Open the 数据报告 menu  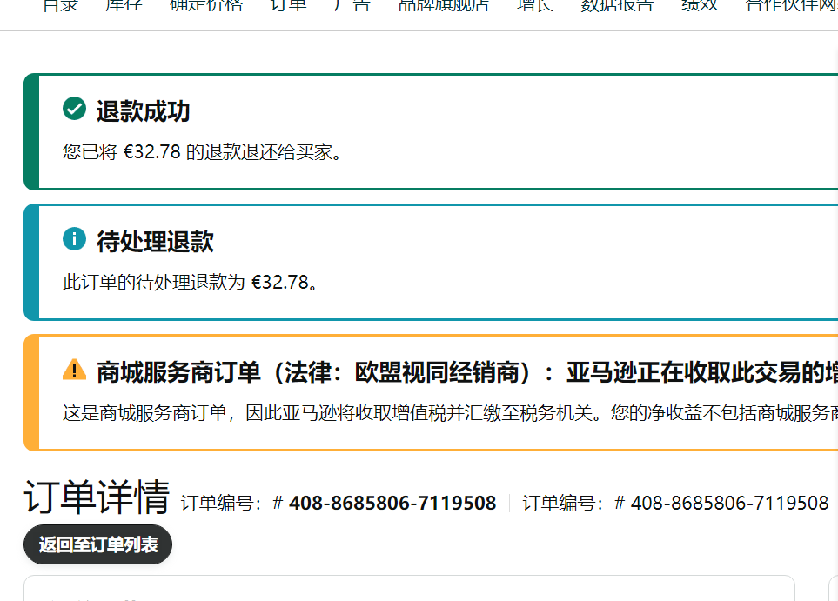coord(617,5)
